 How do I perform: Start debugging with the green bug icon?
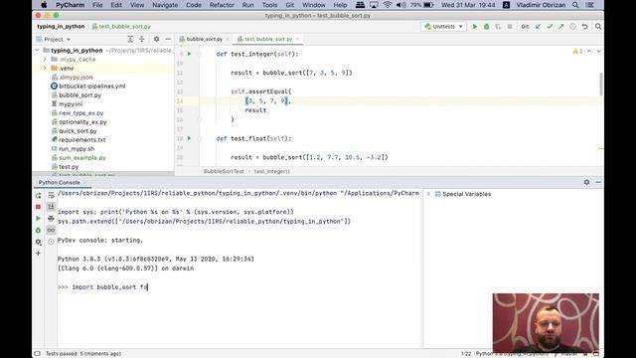(486, 27)
